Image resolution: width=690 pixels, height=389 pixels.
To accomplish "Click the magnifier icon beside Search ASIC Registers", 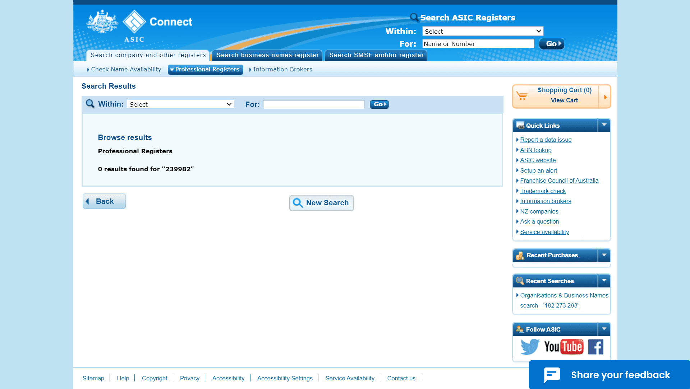I will 414,17.
